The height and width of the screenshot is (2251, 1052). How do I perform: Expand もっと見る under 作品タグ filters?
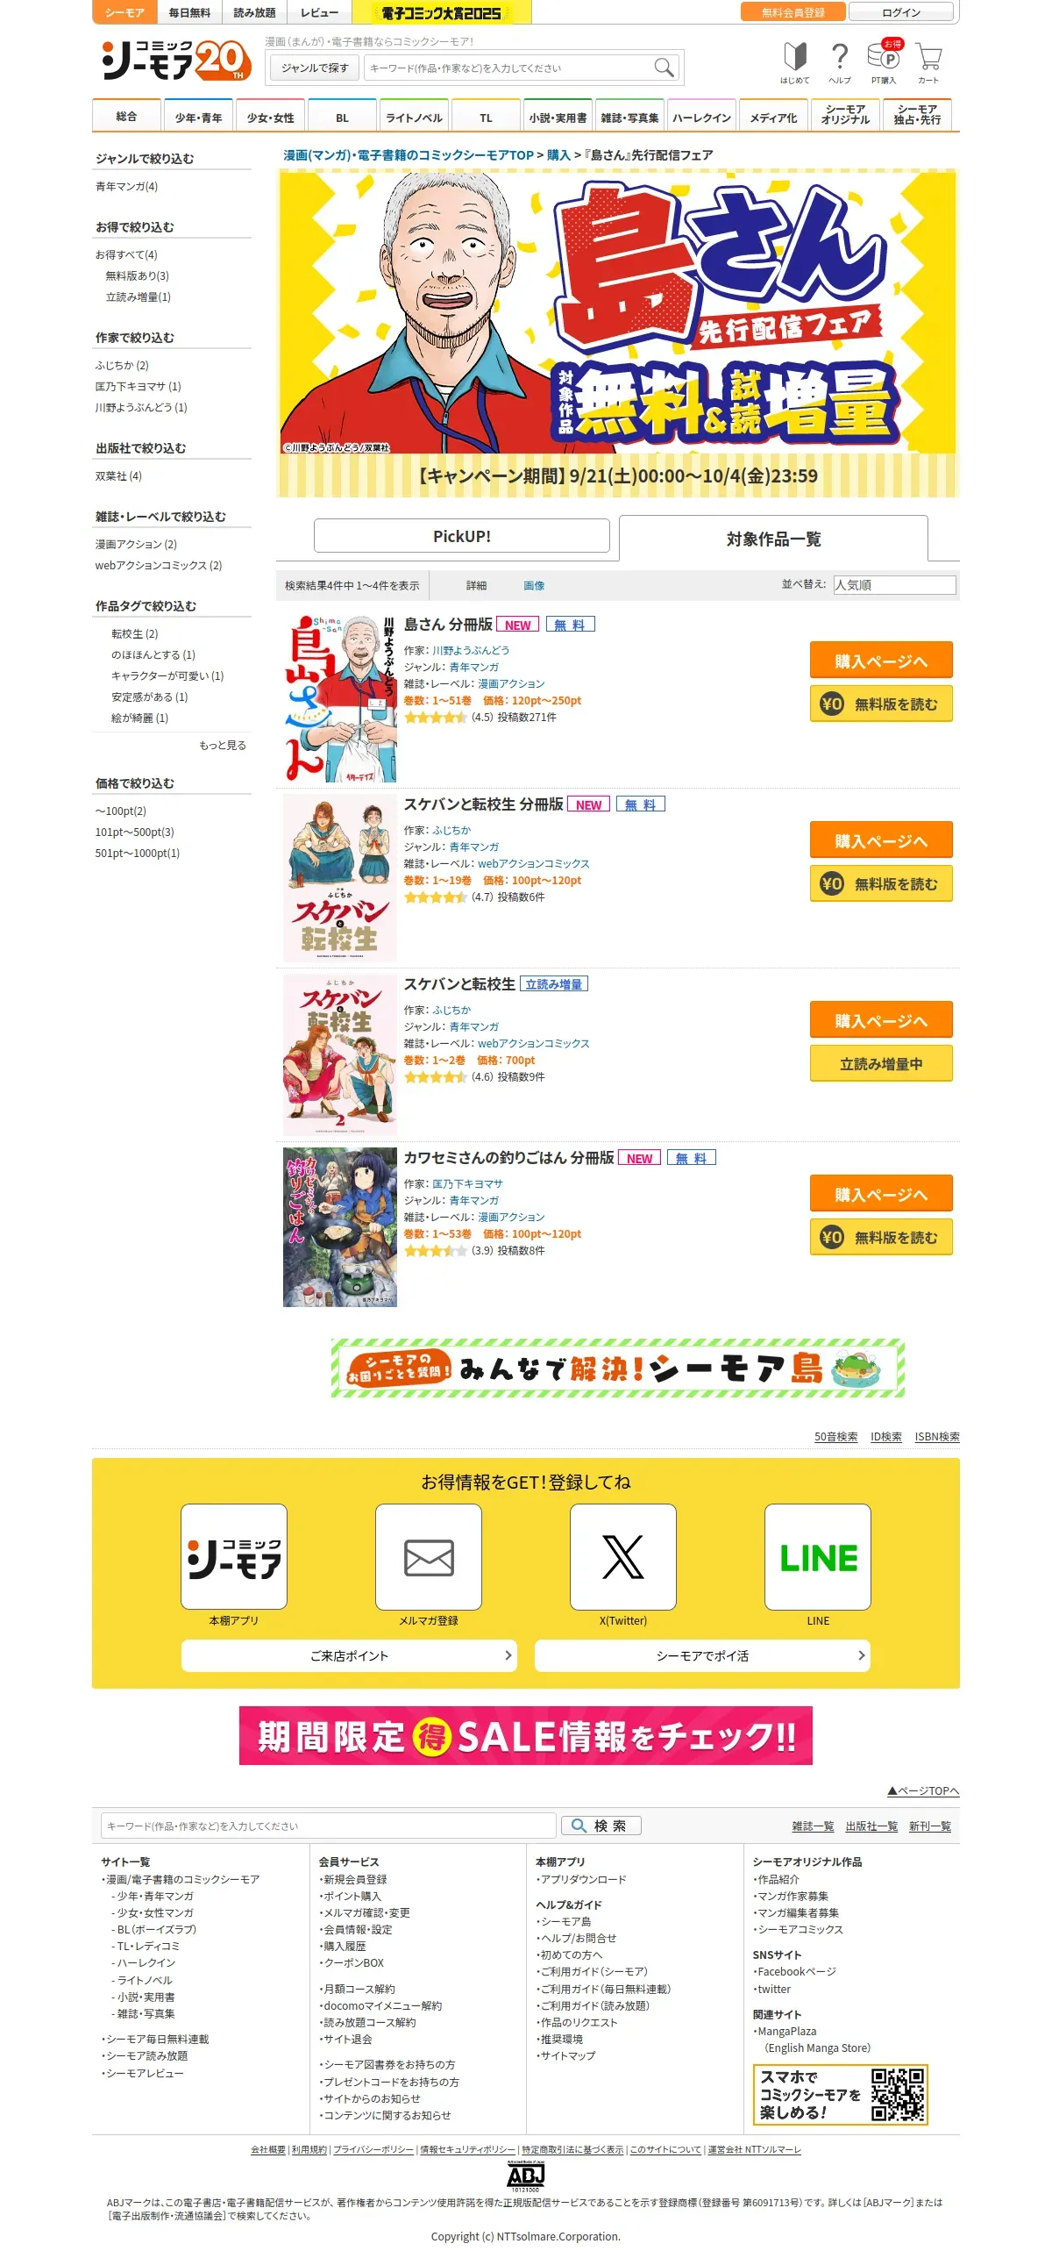click(223, 746)
